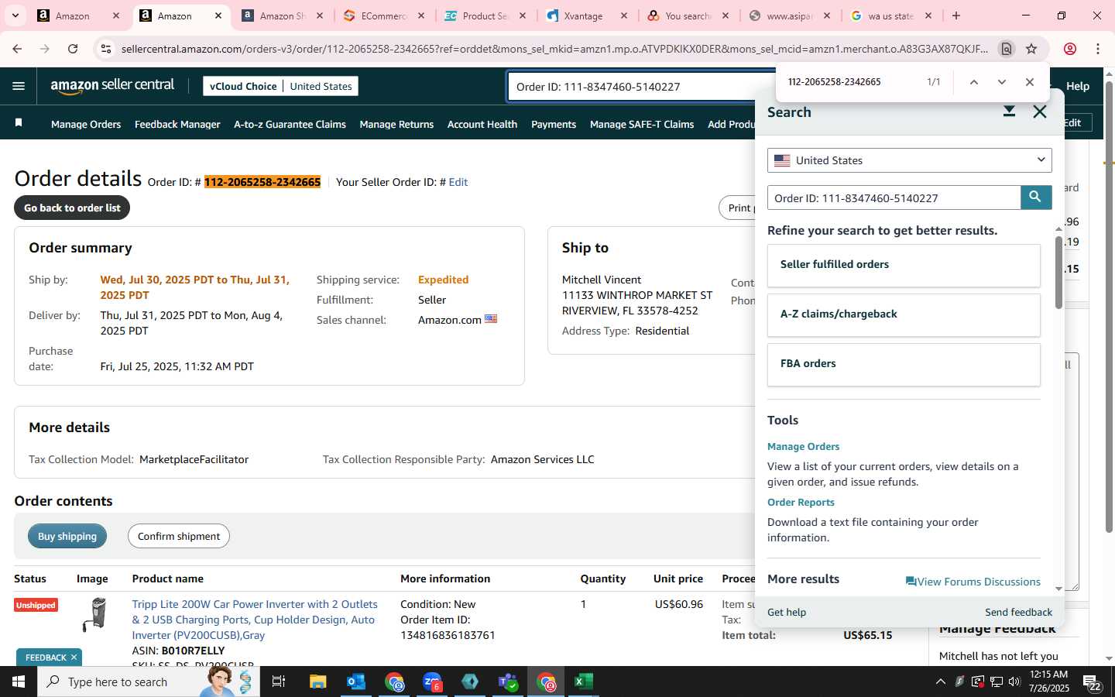
Task: Minimize the Search help panel
Action: (x=1009, y=112)
